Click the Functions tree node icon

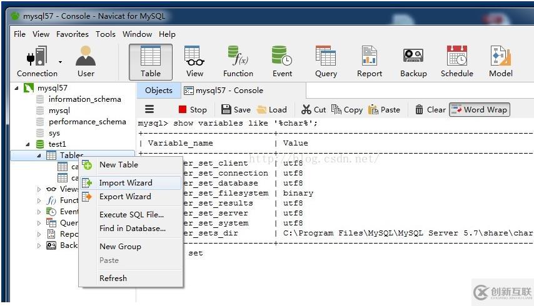tap(51, 200)
